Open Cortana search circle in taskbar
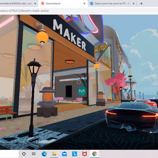This screenshot has width=158, height=158. (24, 154)
